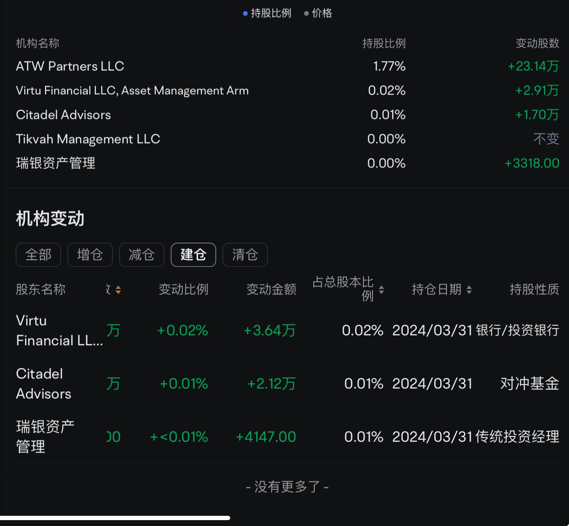Screen dimensions: 569x526
Task: Select the 增仓 filter tab
Action: tap(90, 255)
